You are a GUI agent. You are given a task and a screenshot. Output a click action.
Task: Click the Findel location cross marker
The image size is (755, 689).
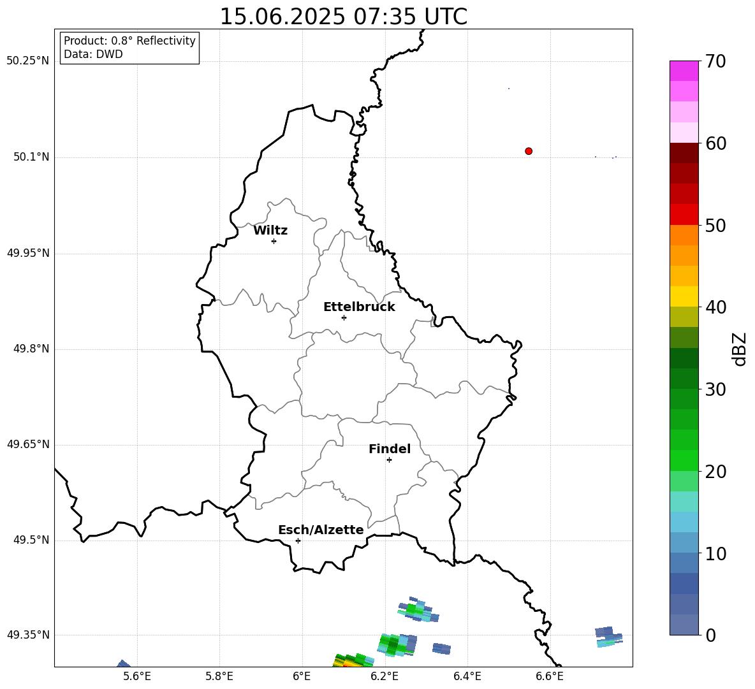389,460
